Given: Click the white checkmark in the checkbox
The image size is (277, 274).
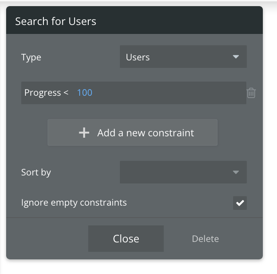Looking at the screenshot, I should pos(240,203).
